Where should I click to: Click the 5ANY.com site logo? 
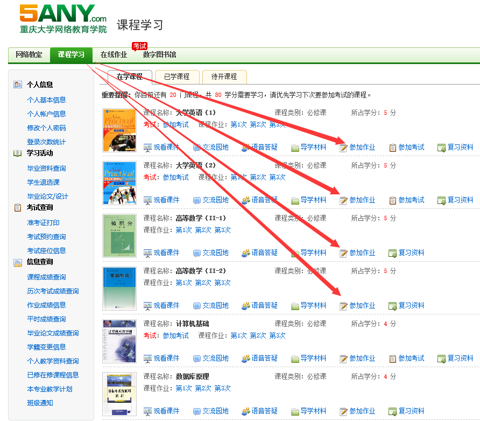(x=63, y=18)
